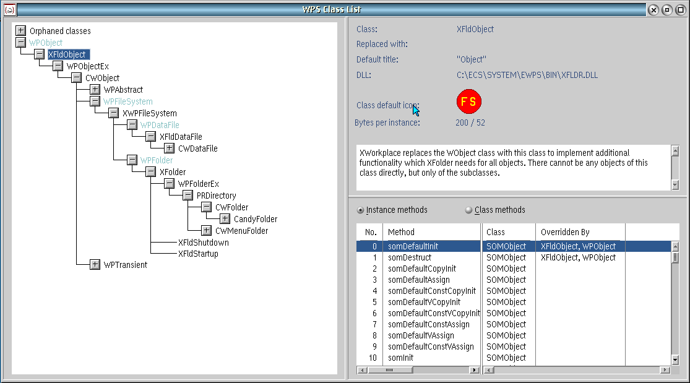Click the DLL path C:\ECS\SYSTEM\EWPS\BIN\XFLDR.DLL
This screenshot has height=383, width=690.
tap(527, 75)
